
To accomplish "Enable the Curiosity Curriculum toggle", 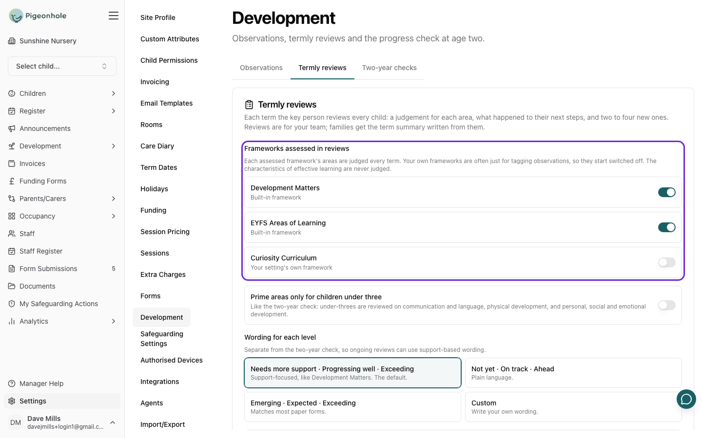I will tap(667, 262).
